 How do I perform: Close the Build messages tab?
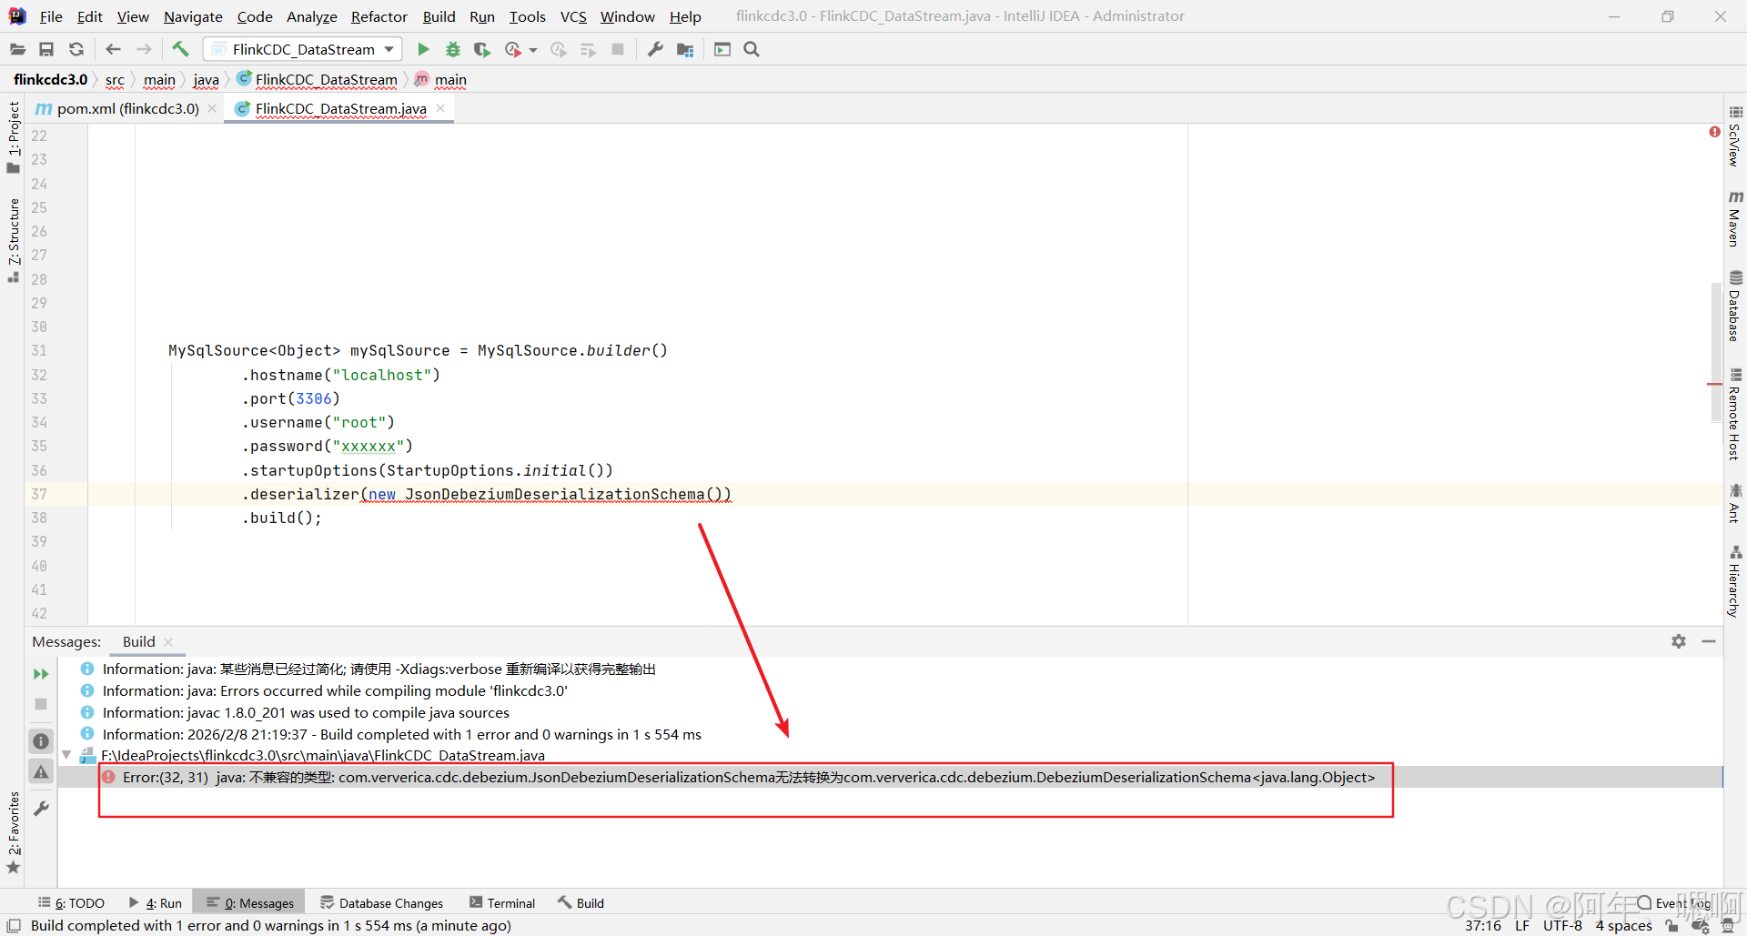pos(168,641)
